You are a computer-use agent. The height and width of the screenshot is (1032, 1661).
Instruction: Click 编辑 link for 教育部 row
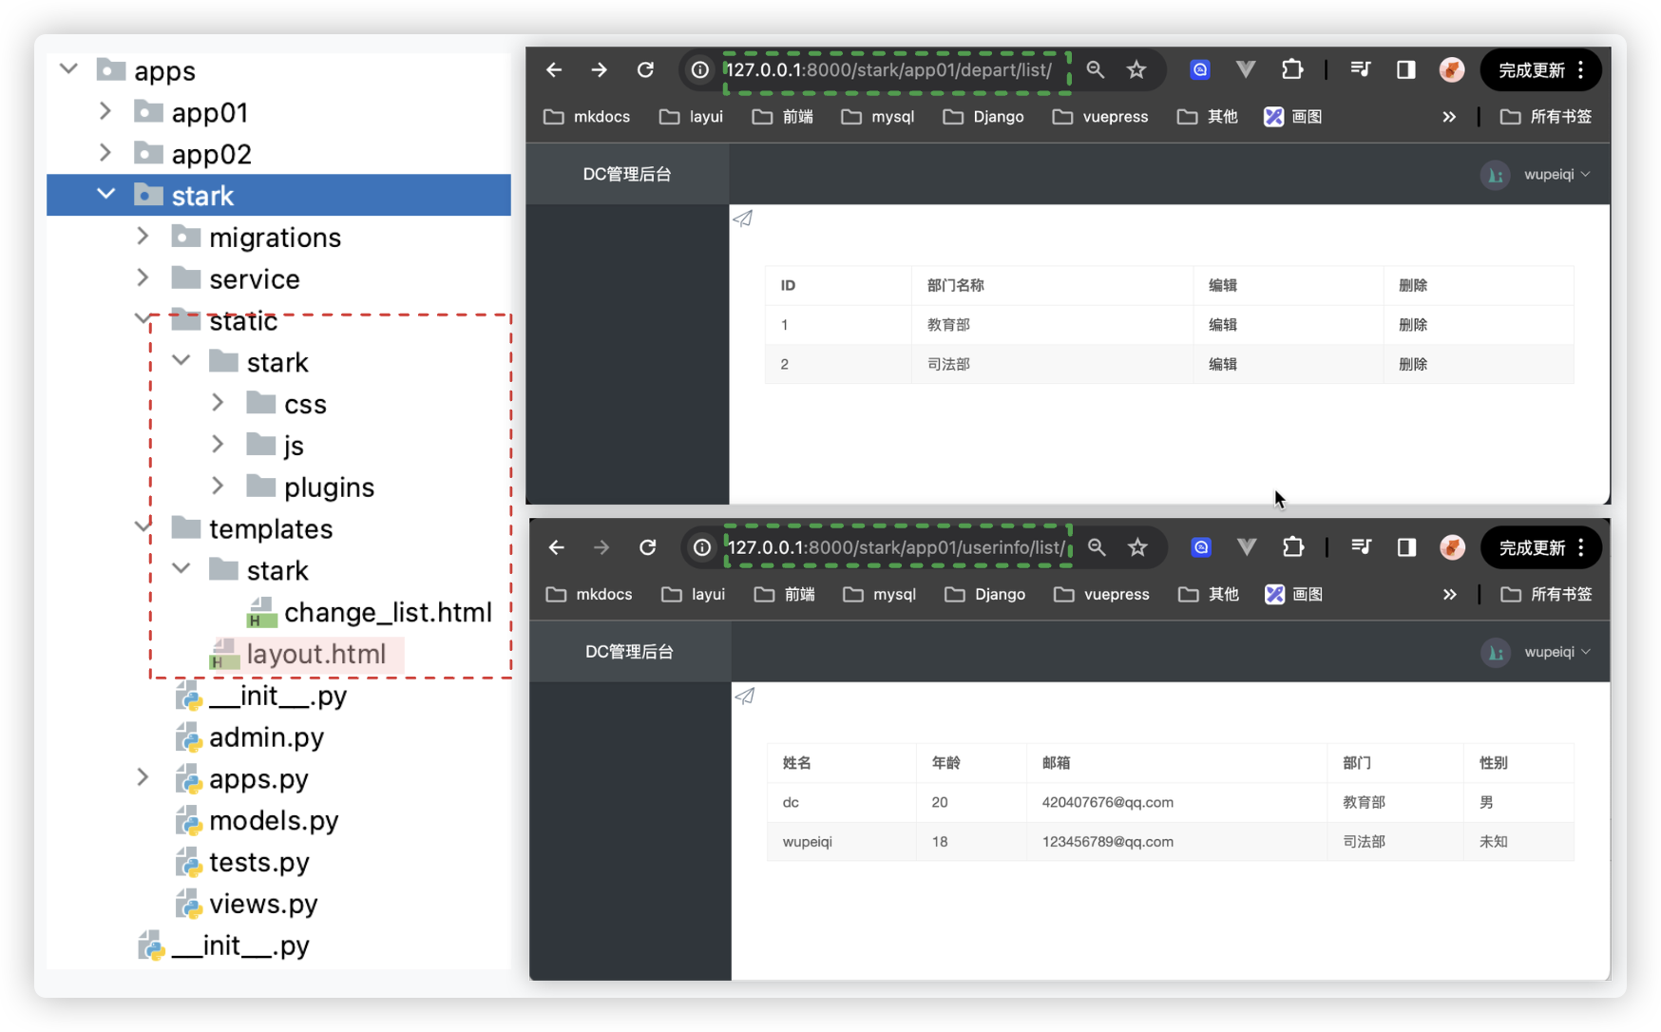(1222, 325)
